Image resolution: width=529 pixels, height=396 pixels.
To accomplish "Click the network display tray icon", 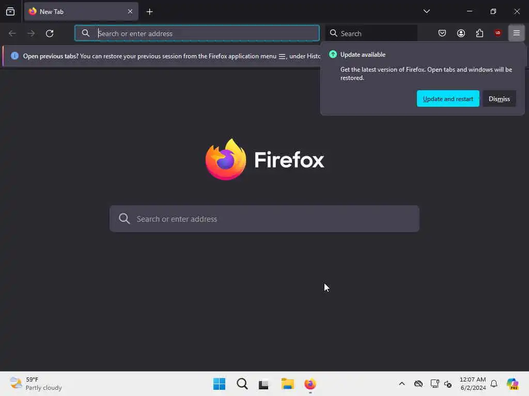I will coord(434,384).
